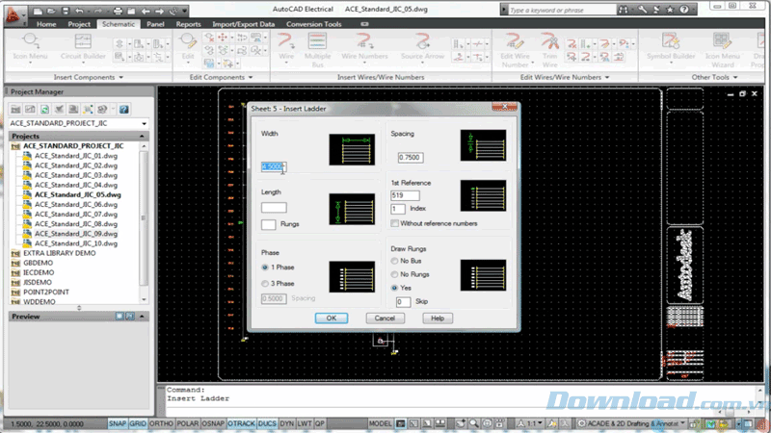This screenshot has height=433, width=771.
Task: Open the Import/Export Data tab
Action: pyautogui.click(x=244, y=23)
